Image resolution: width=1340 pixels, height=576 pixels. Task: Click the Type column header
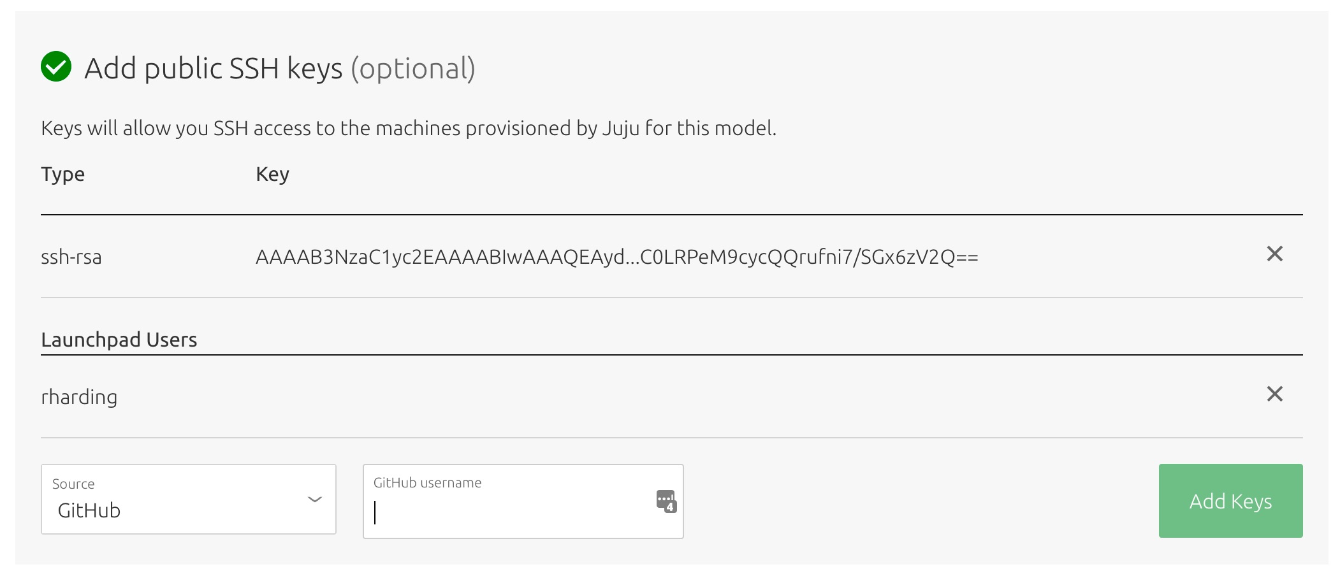coord(62,173)
